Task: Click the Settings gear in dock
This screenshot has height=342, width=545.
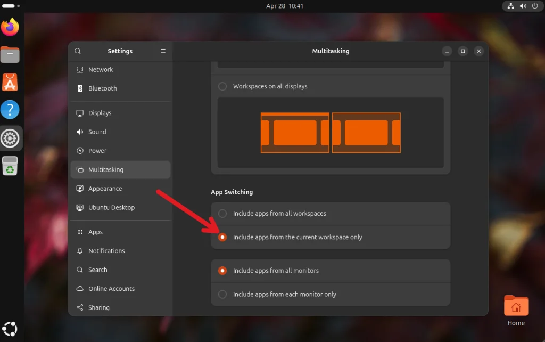Action: tap(10, 138)
